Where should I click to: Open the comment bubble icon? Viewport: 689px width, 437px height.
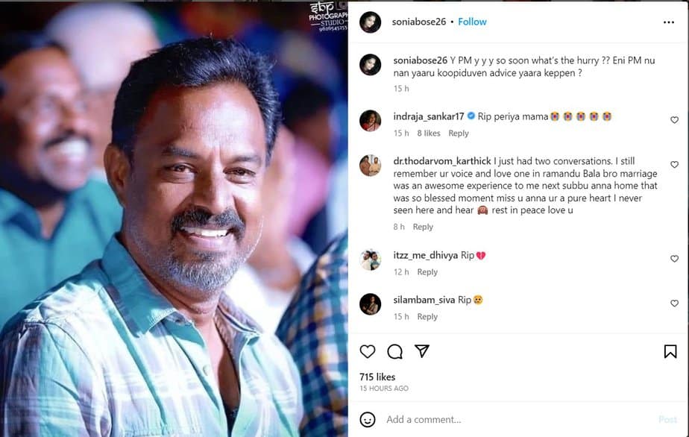[394, 351]
